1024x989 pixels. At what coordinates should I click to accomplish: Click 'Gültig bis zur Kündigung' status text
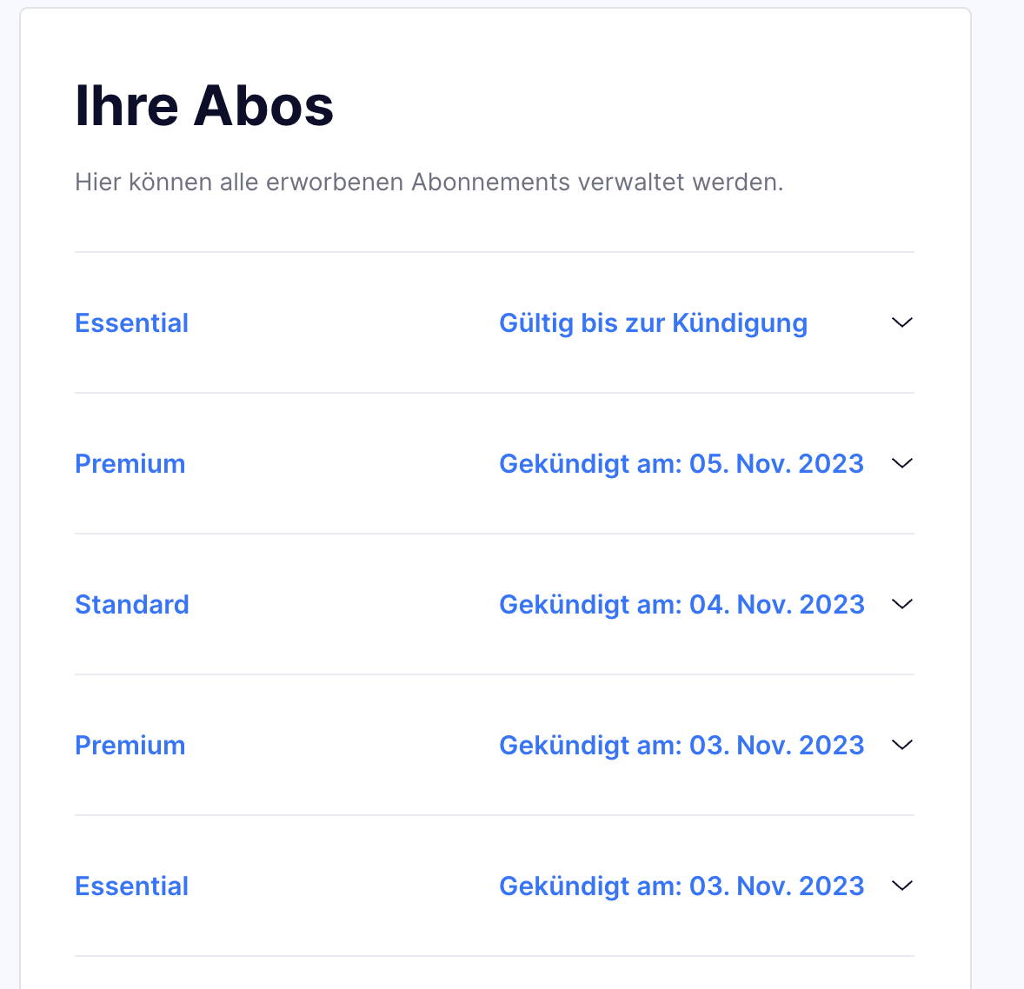coord(653,323)
